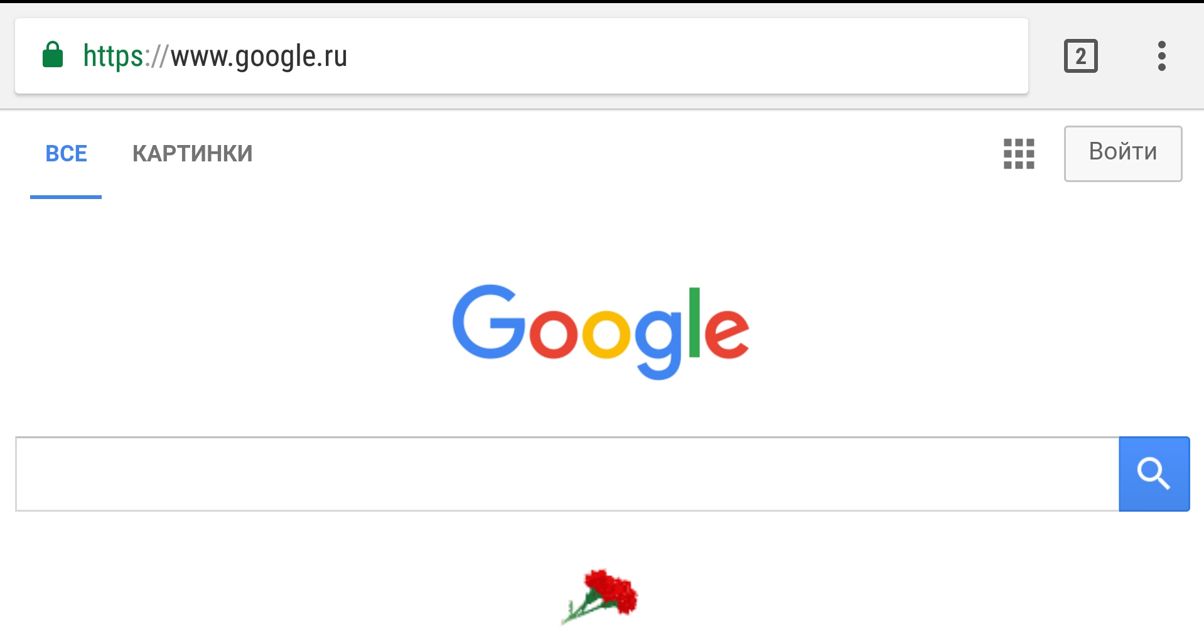Viewport: 1204px width, 636px height.
Task: Select the ВСЕ tab
Action: pos(66,154)
